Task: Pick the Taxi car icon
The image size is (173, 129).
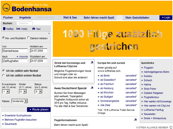Action: 34,29
